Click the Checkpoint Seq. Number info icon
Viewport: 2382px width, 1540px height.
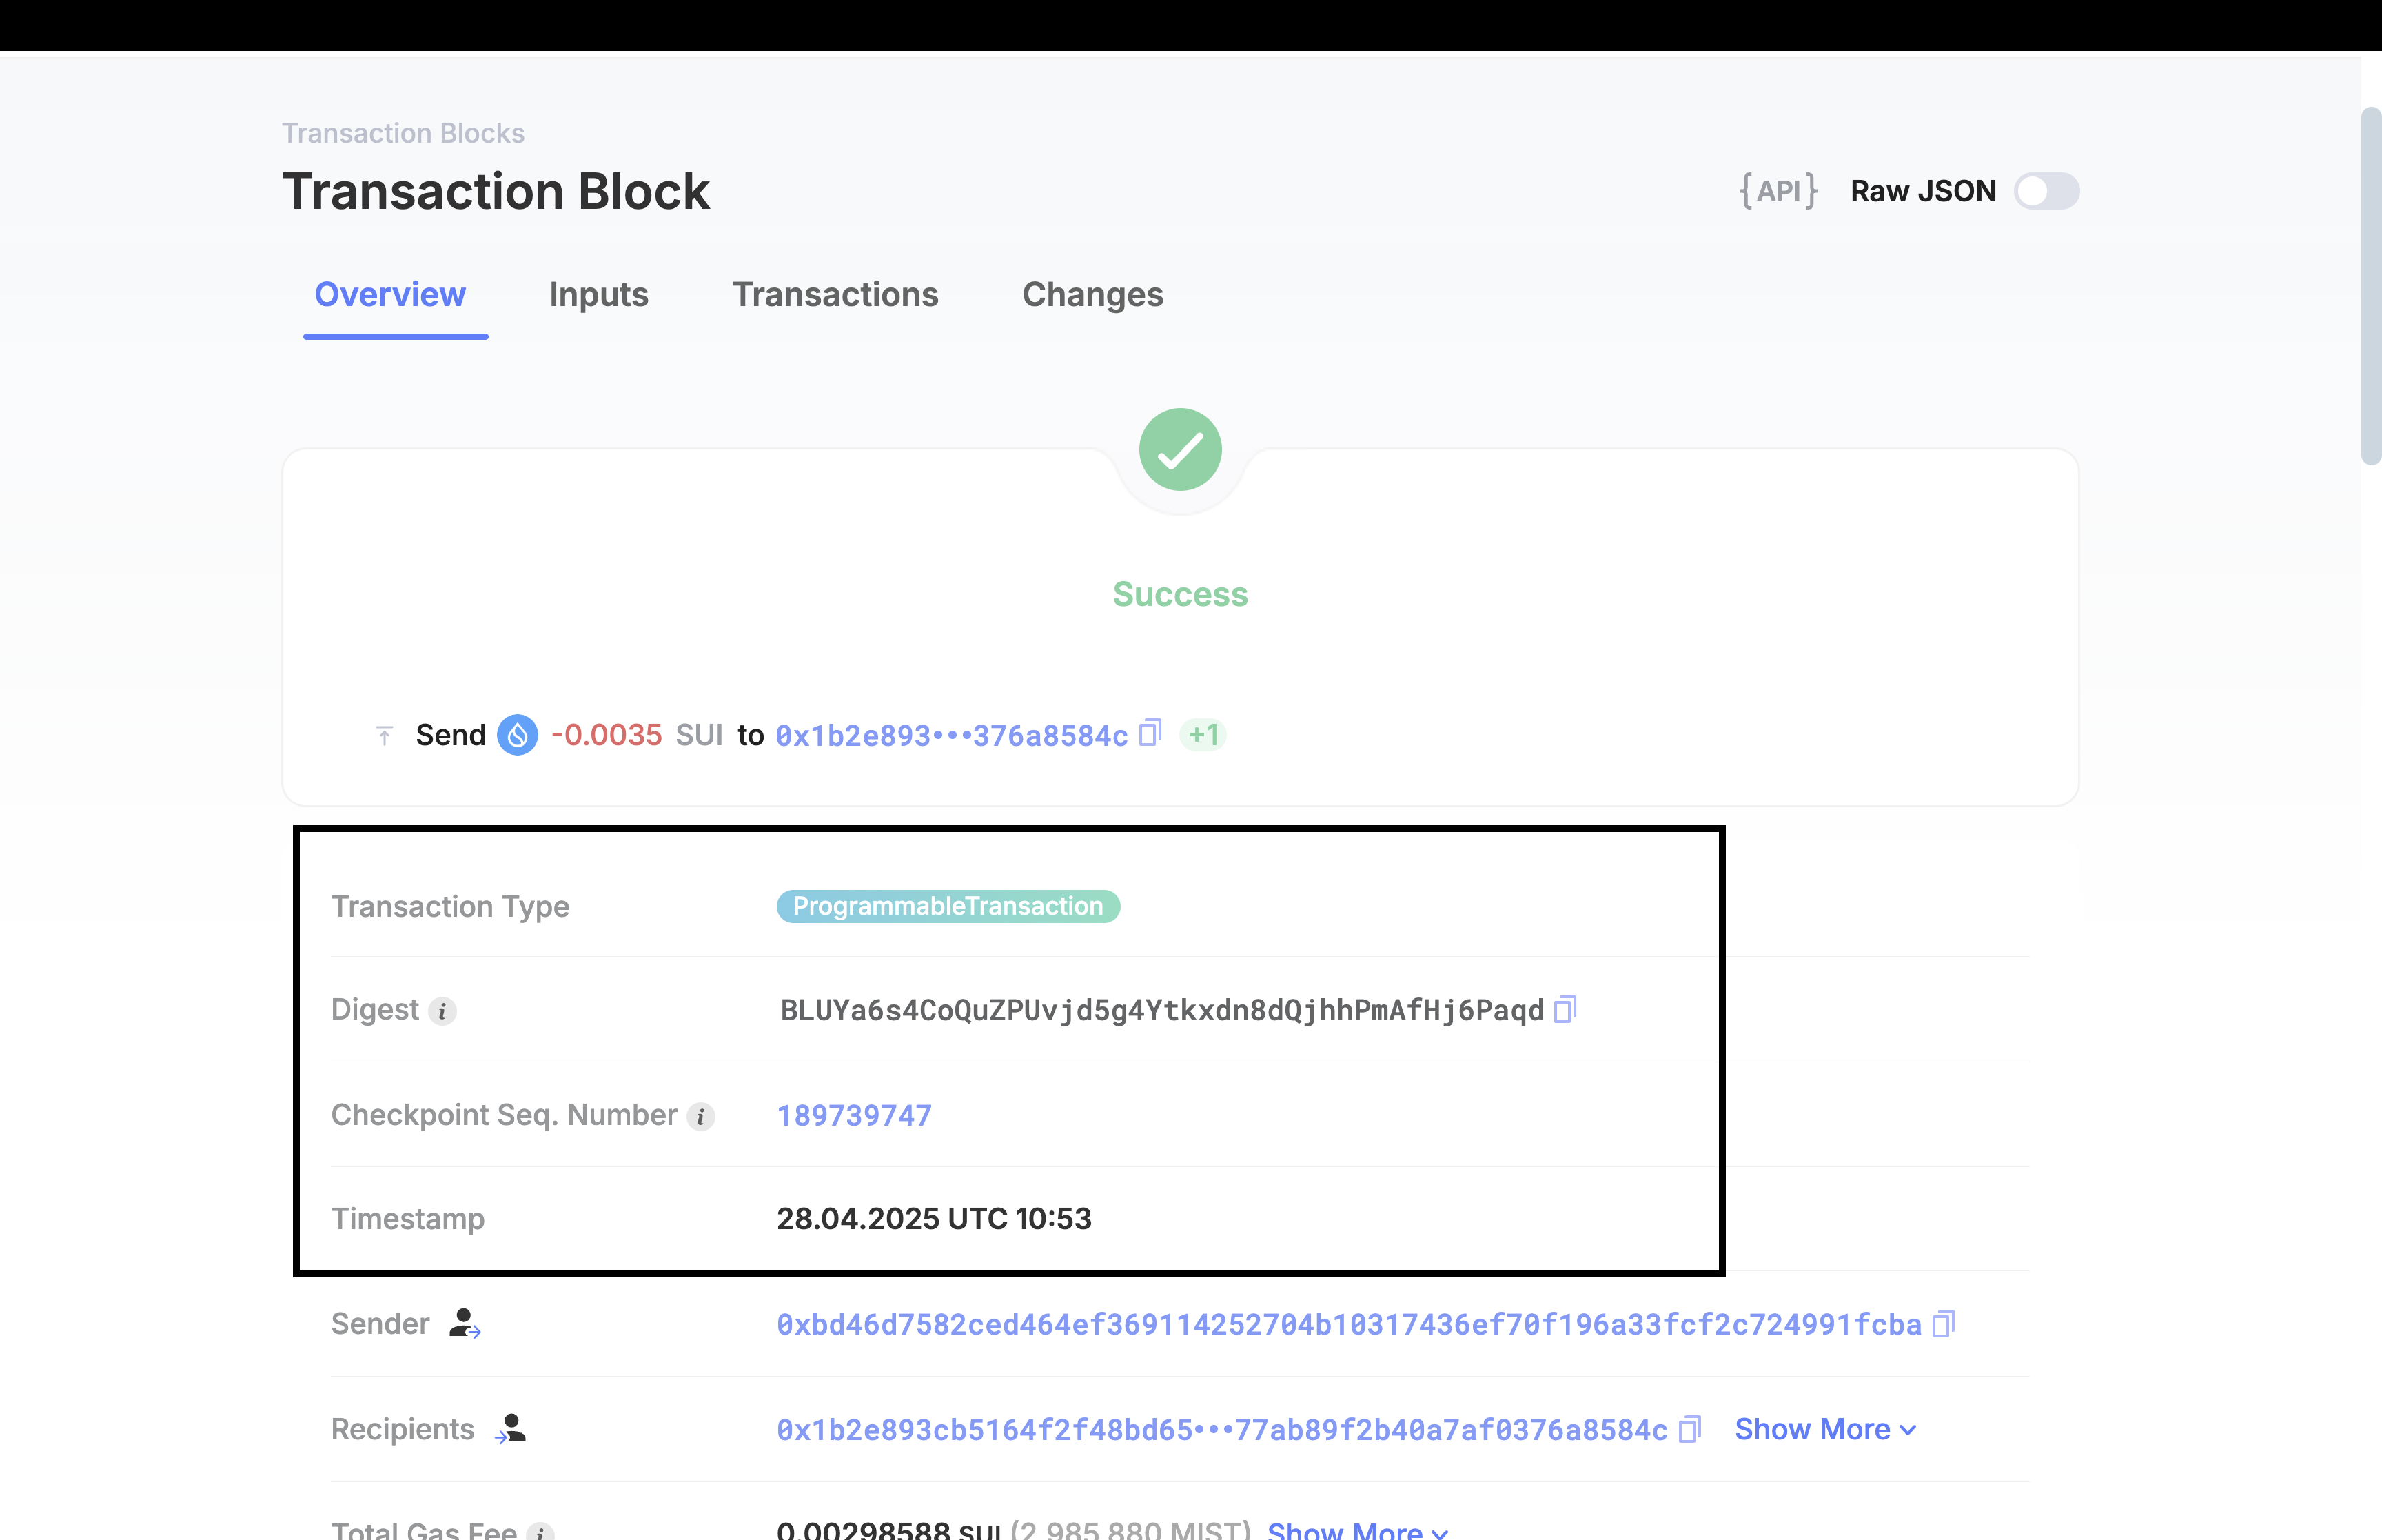[701, 1116]
